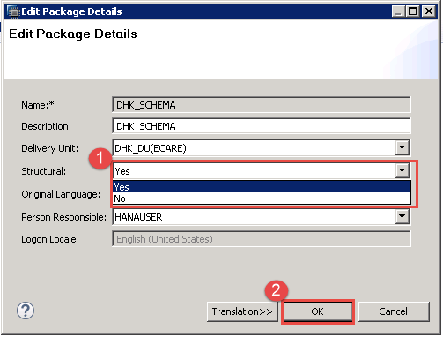443x337 pixels.
Task: Choose No from the Structural options
Action: pyautogui.click(x=262, y=198)
